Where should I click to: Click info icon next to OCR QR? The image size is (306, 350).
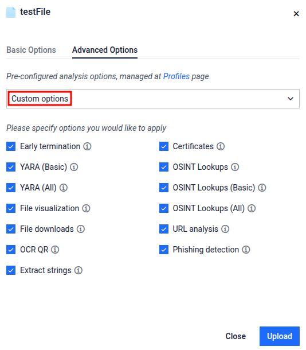[55, 250]
